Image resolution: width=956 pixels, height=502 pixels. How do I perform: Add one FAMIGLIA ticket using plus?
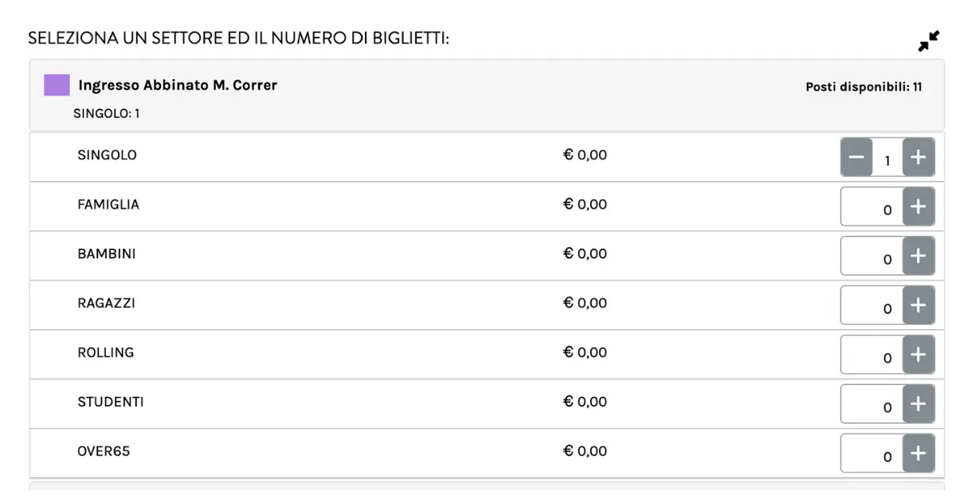[x=919, y=207]
